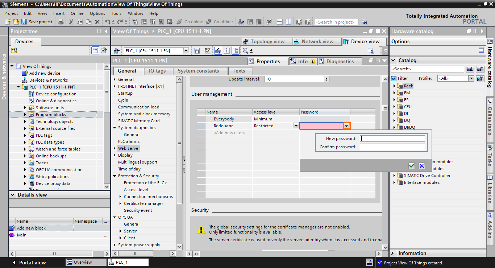Expand the Program blocks tree node
This screenshot has height=268, width=495.
pyautogui.click(x=25, y=115)
